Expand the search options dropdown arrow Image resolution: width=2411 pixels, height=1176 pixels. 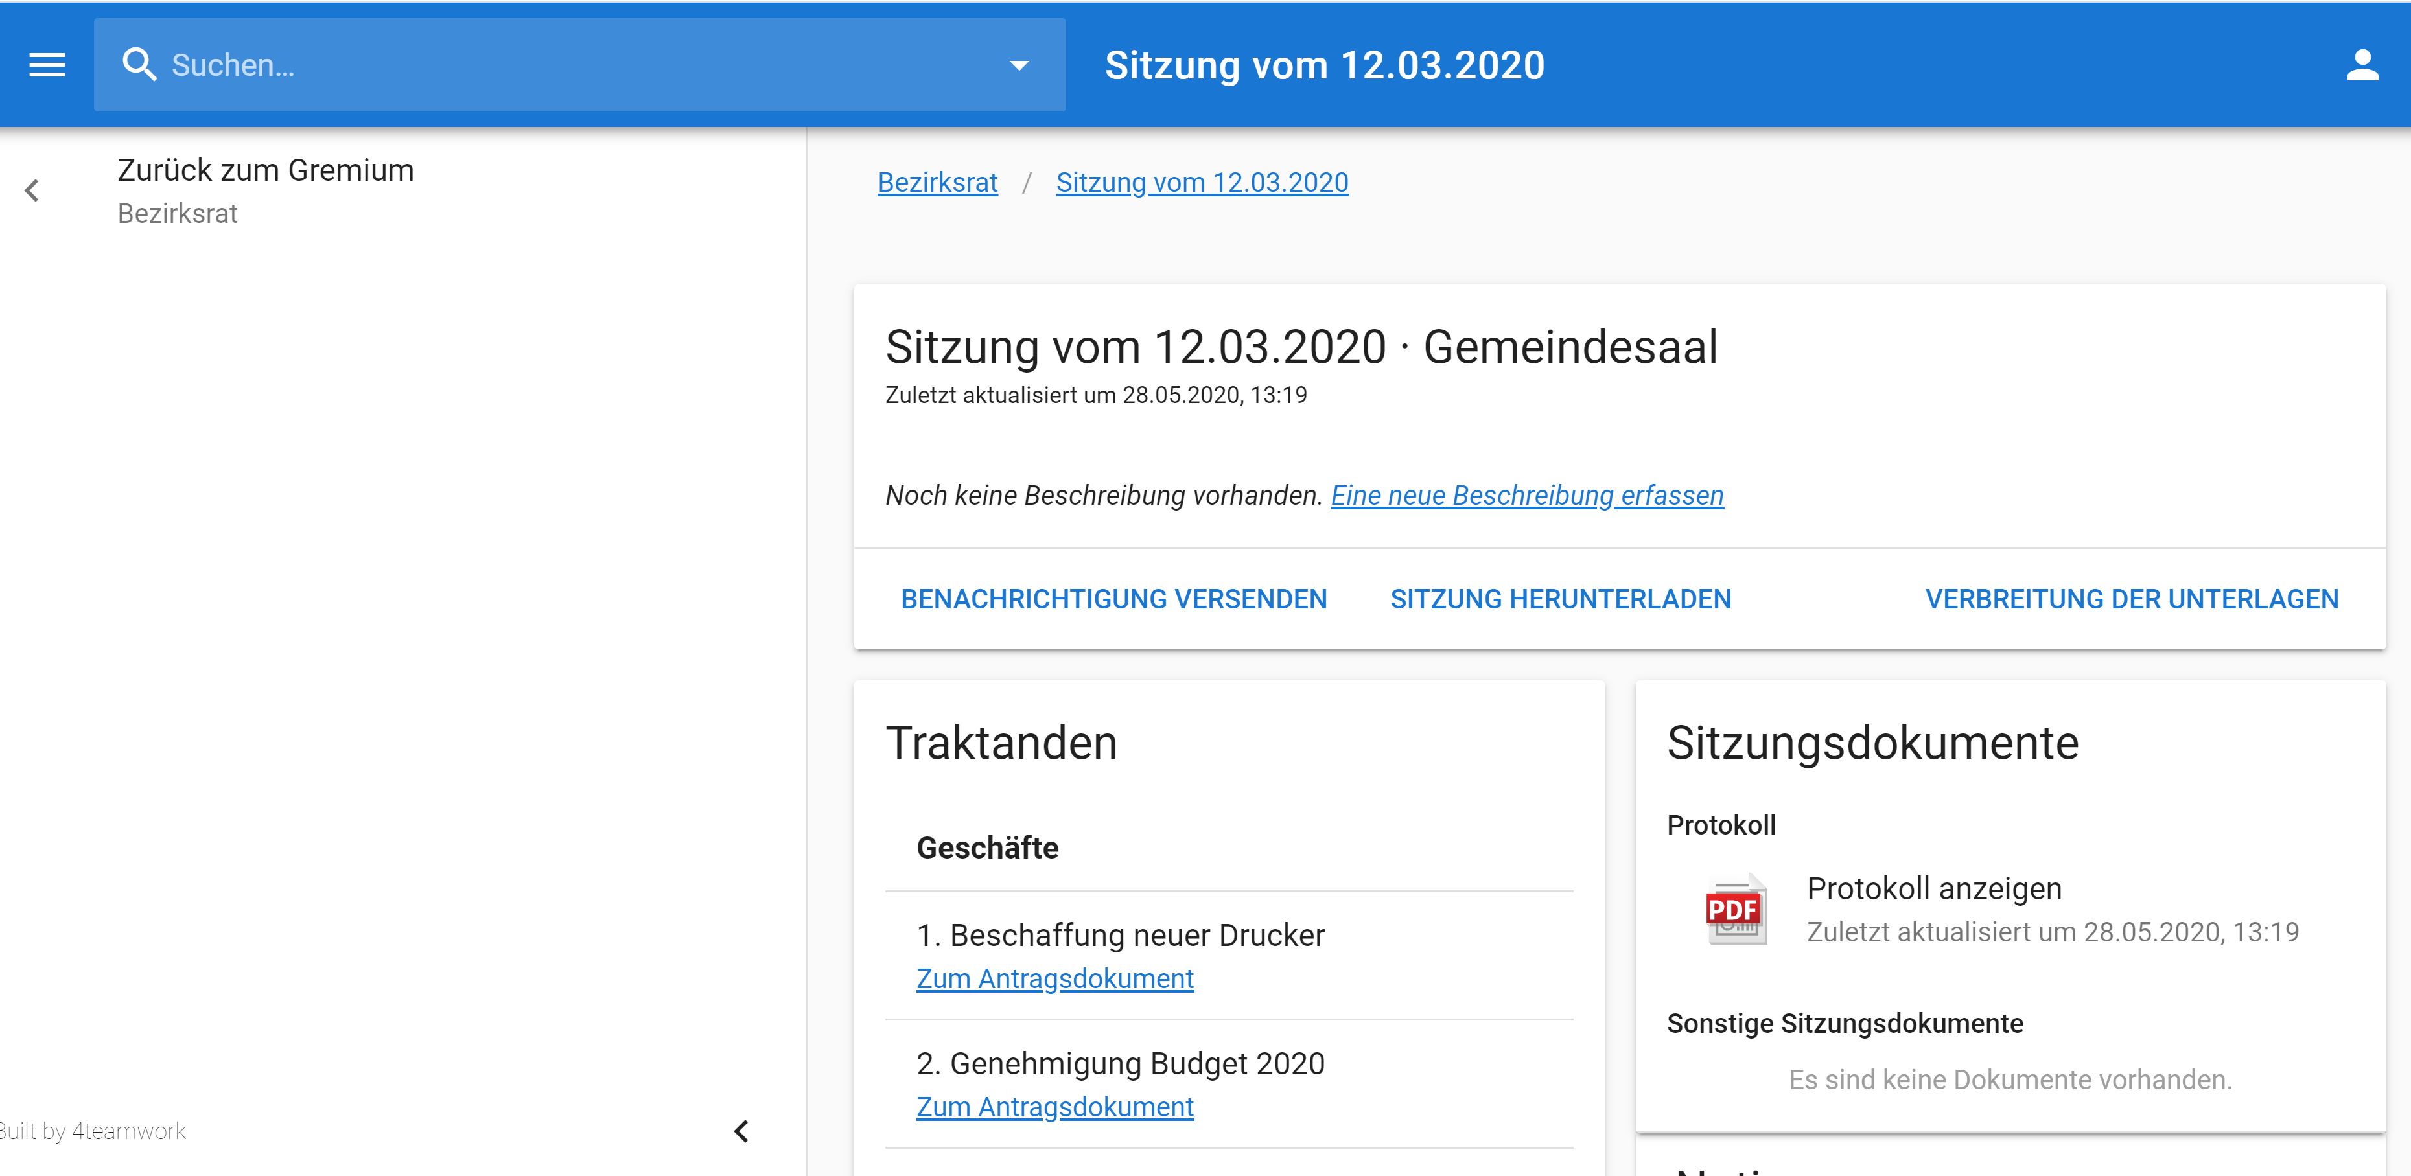click(1018, 65)
